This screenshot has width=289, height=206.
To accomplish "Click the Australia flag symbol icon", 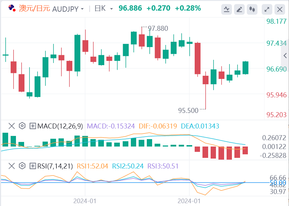I will tap(12, 8).
